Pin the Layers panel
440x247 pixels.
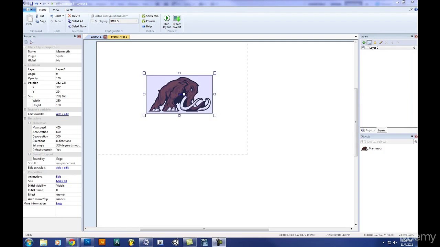pyautogui.click(x=412, y=36)
